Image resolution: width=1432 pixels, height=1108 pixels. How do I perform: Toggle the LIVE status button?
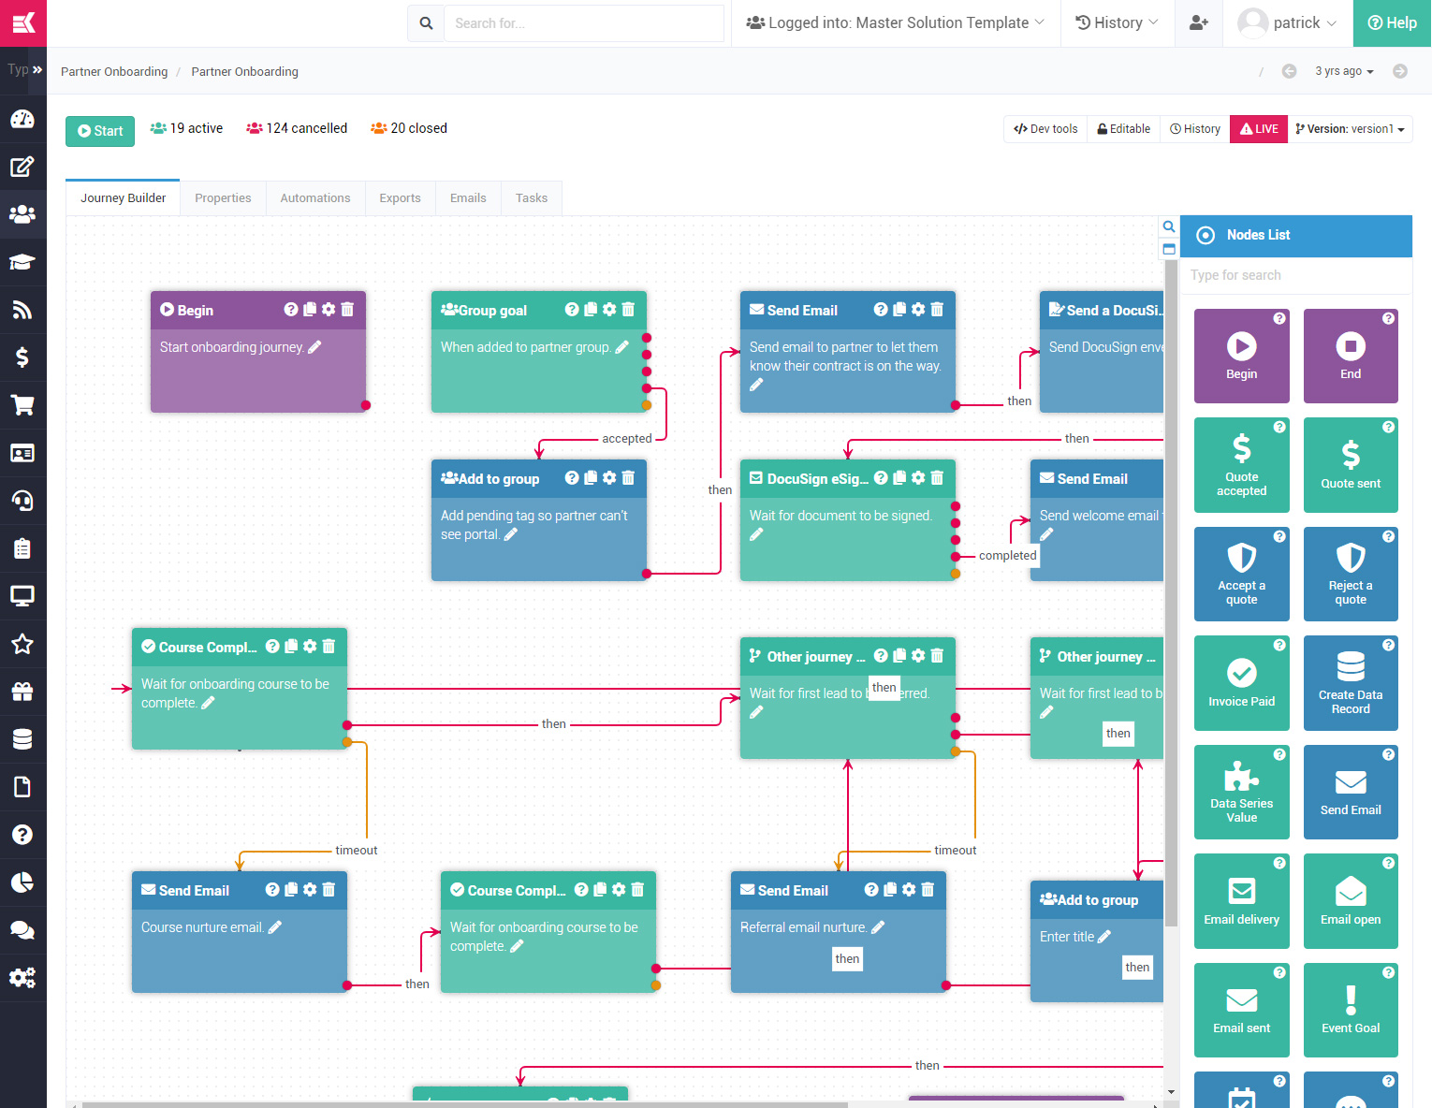(x=1259, y=129)
